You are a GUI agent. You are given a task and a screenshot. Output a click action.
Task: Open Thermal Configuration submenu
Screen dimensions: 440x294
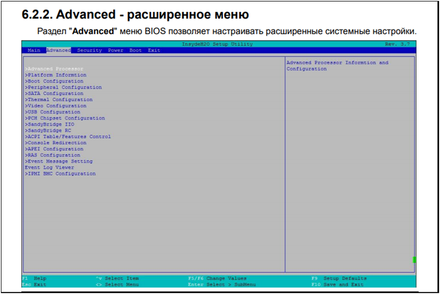(x=58, y=100)
